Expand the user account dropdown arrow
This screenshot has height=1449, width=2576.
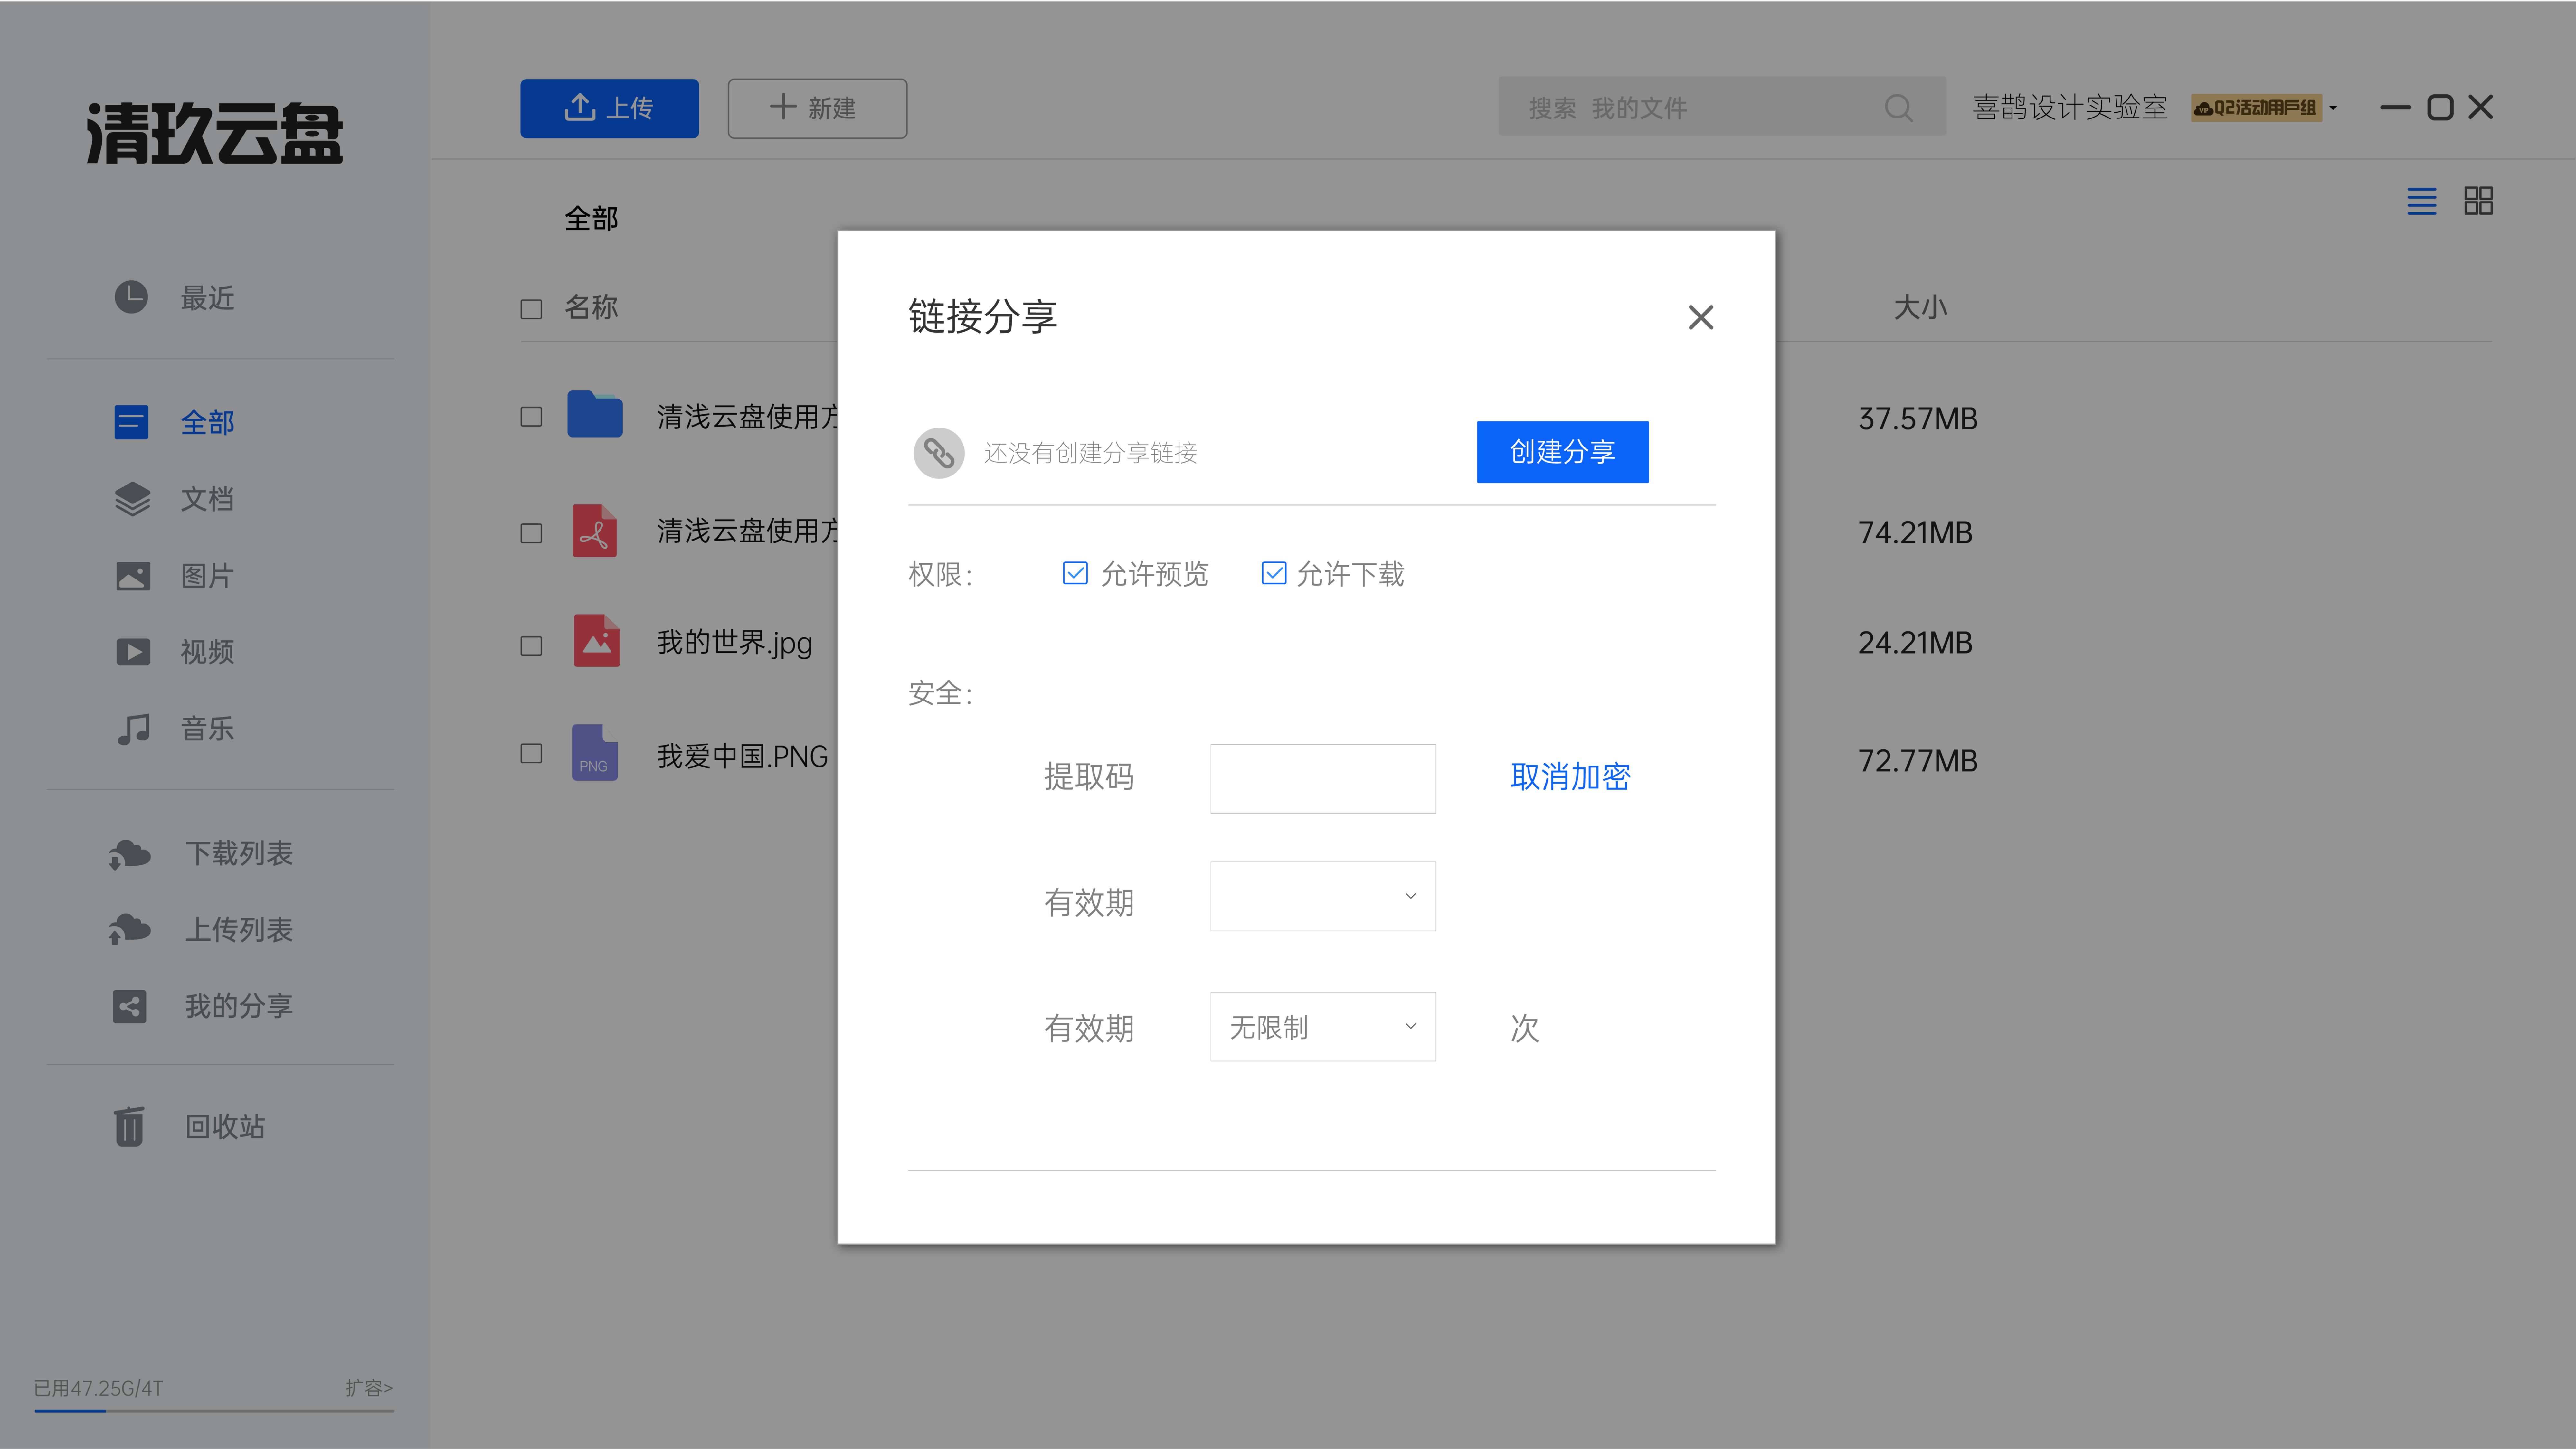coord(2333,108)
